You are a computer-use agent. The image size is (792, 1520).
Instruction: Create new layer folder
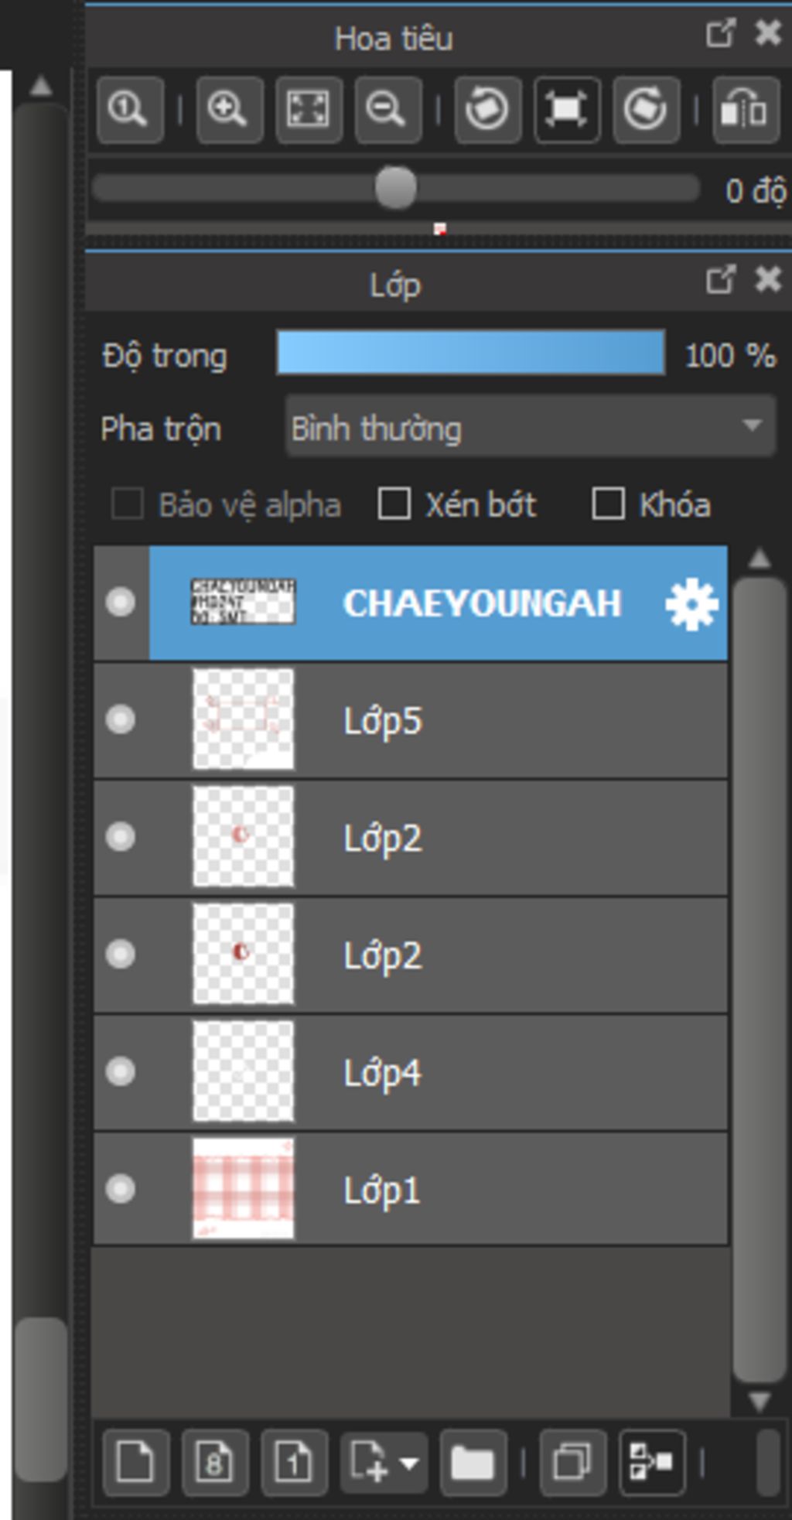click(473, 1462)
